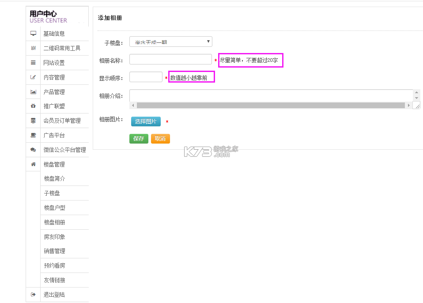This screenshot has width=423, height=303.
Task: Cancel with the orange 取消 button
Action: pos(161,139)
